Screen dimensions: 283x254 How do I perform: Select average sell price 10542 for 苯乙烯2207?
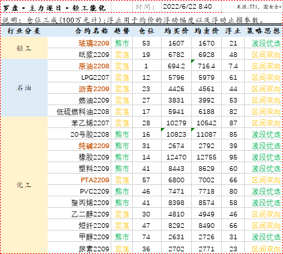tap(207, 123)
